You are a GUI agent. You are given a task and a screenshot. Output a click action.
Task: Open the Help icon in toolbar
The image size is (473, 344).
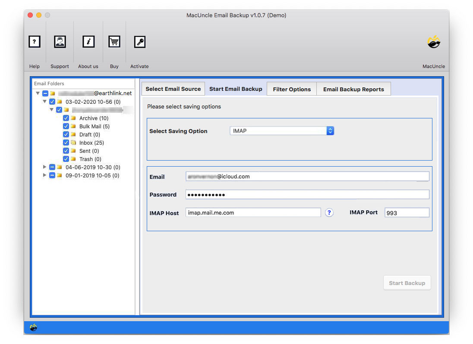pyautogui.click(x=35, y=41)
